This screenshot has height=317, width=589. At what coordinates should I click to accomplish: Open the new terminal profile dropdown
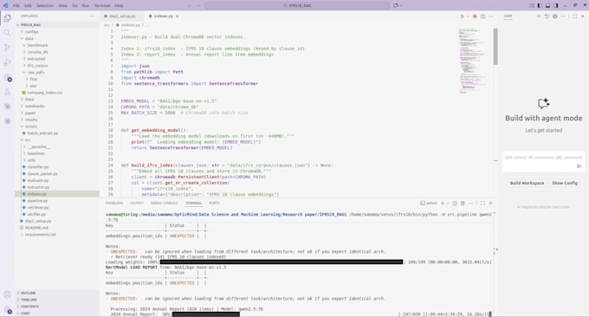point(448,204)
